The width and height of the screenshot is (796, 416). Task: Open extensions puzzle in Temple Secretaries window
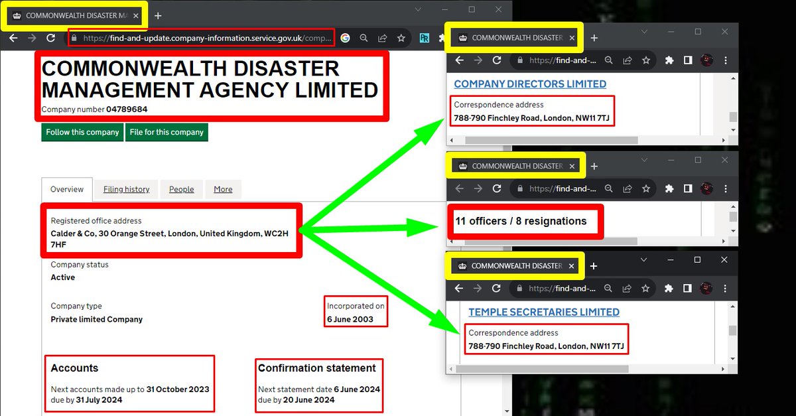pyautogui.click(x=669, y=289)
